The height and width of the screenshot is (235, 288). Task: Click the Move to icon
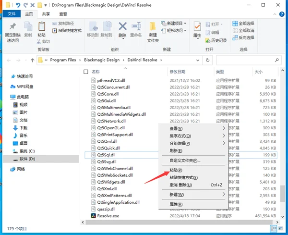click(94, 26)
